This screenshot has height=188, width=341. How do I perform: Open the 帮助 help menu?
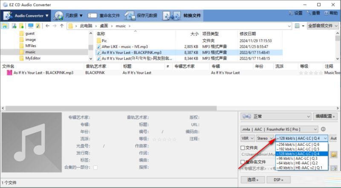pyautogui.click(x=331, y=13)
